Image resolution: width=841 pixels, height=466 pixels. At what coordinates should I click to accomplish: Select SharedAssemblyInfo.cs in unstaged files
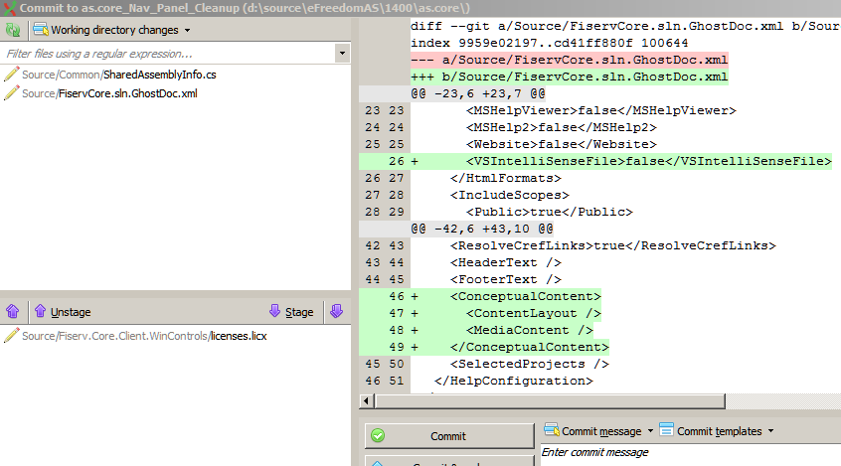pos(119,75)
